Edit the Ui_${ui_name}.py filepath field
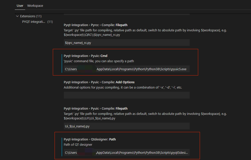251x160 pixels. (127, 126)
